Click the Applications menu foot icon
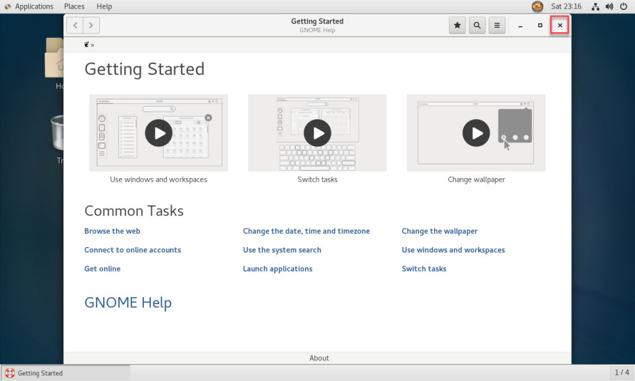This screenshot has height=381, width=635. click(x=7, y=6)
